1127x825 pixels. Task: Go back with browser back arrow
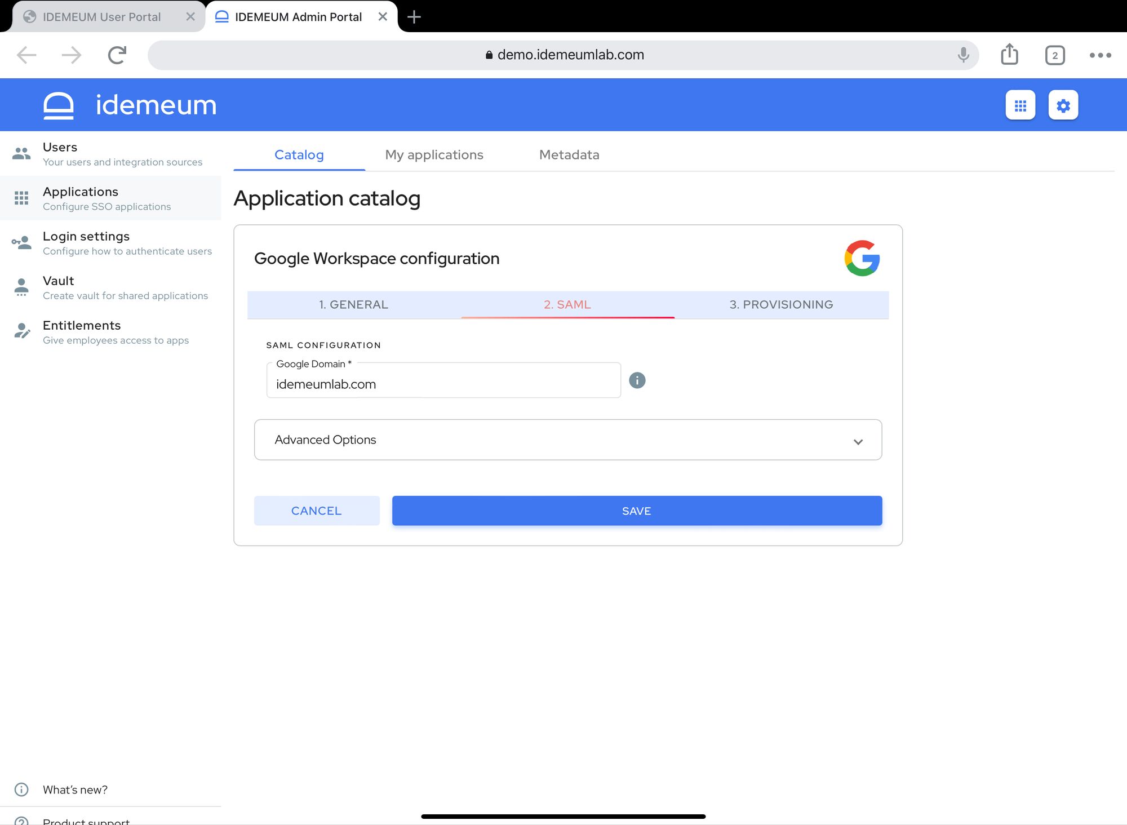tap(26, 55)
